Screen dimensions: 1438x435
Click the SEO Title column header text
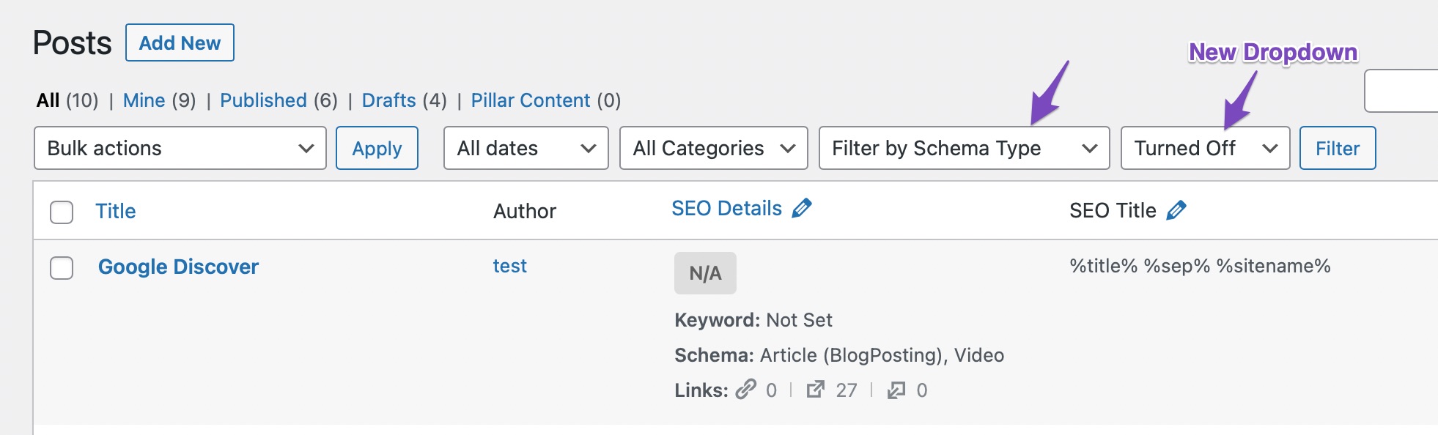(1113, 210)
